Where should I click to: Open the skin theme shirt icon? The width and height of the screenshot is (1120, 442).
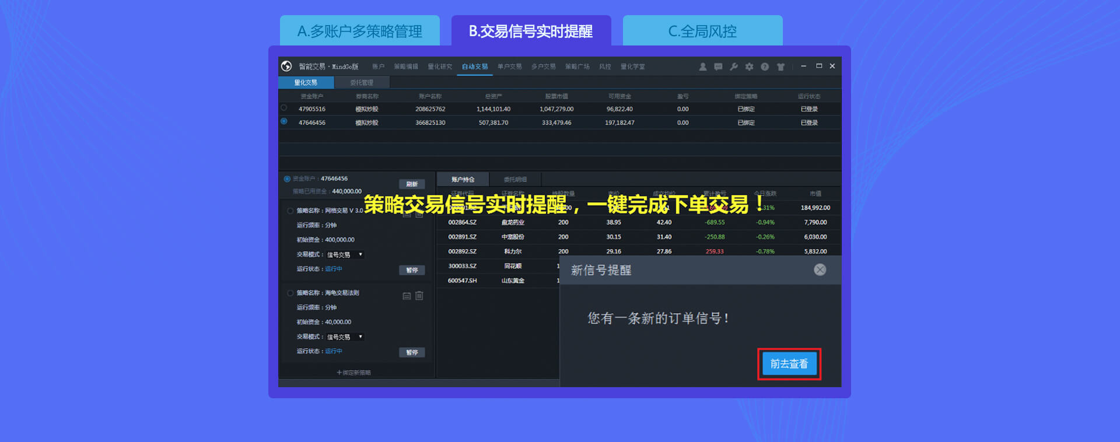coord(780,67)
